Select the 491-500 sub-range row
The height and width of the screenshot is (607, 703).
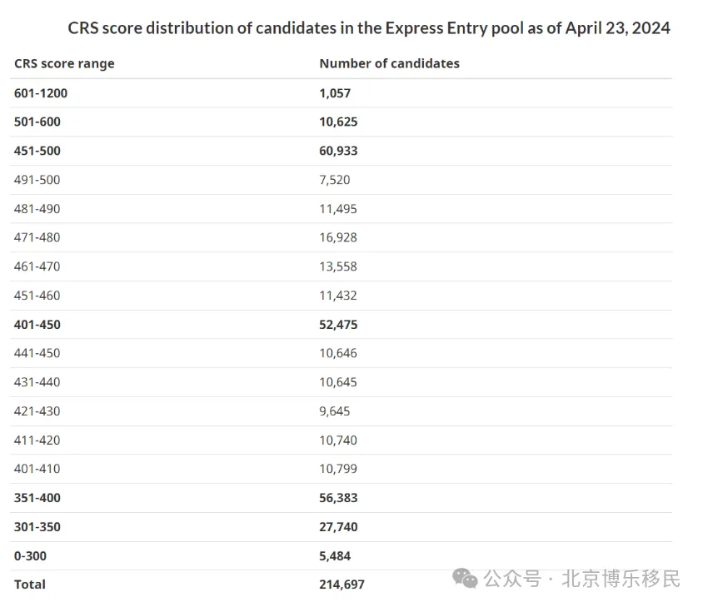[341, 180]
